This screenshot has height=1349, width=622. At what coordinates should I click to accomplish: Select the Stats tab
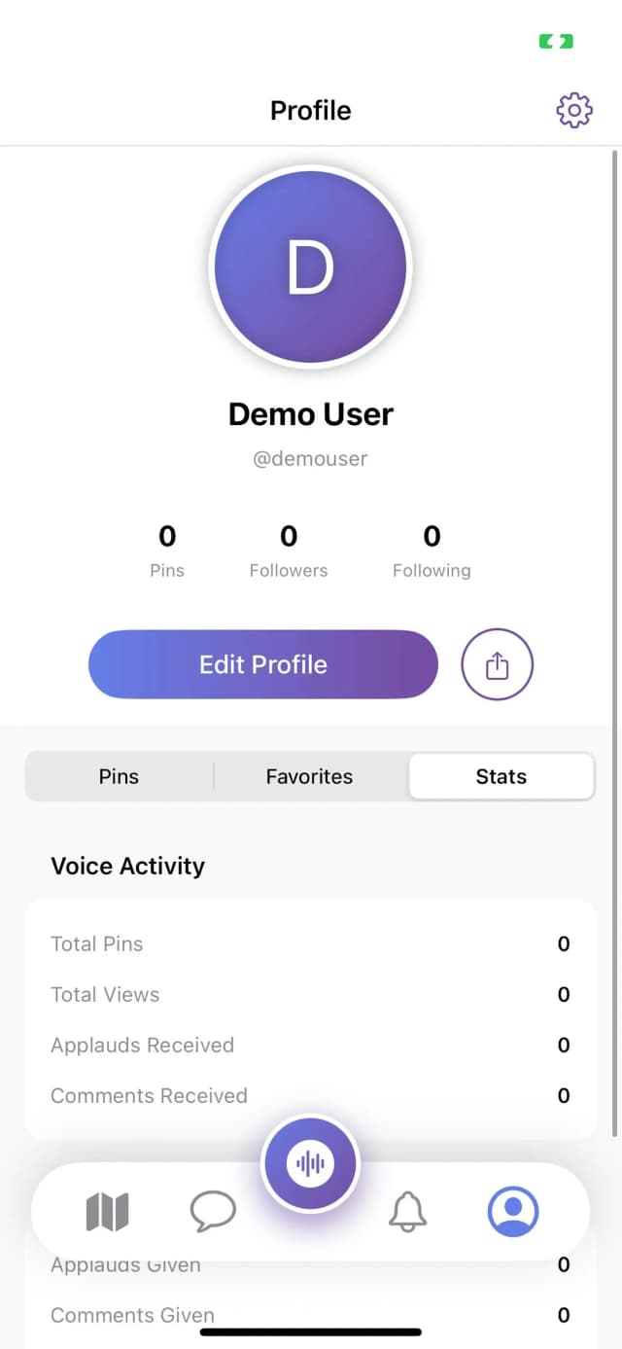[501, 776]
